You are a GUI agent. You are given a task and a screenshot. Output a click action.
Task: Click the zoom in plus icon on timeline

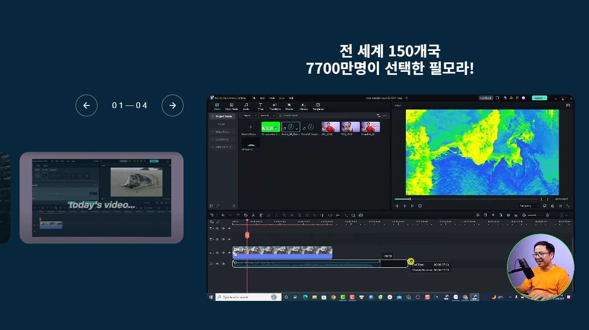[x=548, y=215]
